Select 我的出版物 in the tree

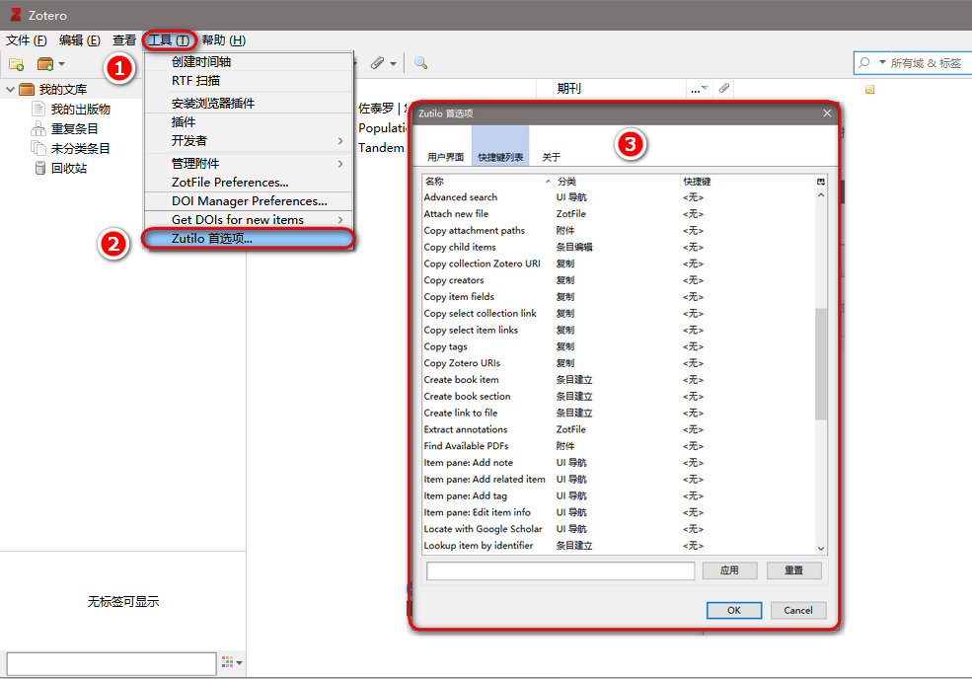point(81,110)
